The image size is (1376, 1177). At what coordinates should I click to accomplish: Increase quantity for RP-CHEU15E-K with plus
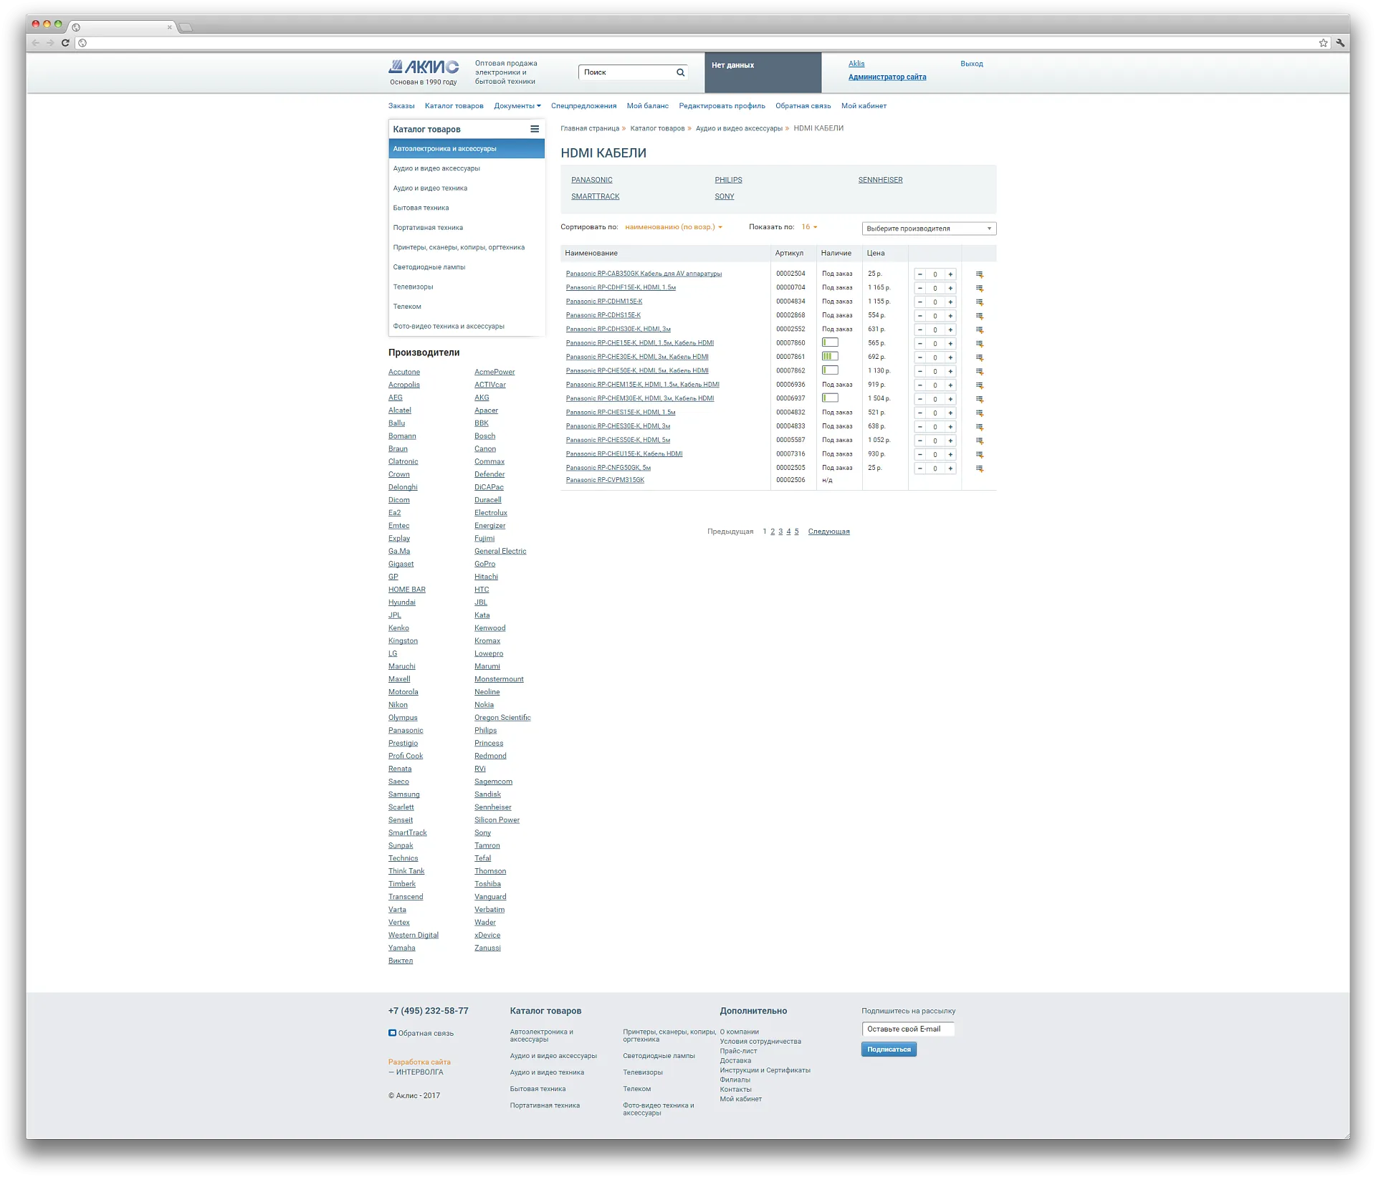click(x=950, y=454)
